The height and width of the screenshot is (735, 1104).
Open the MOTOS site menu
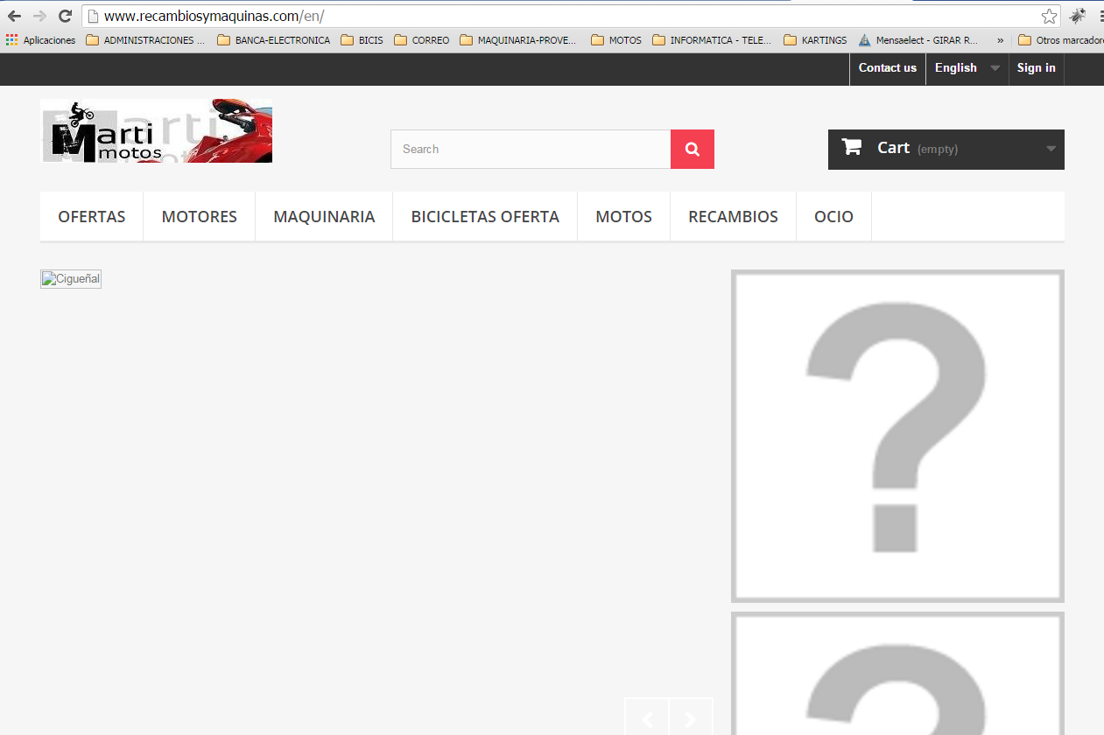[x=624, y=217]
